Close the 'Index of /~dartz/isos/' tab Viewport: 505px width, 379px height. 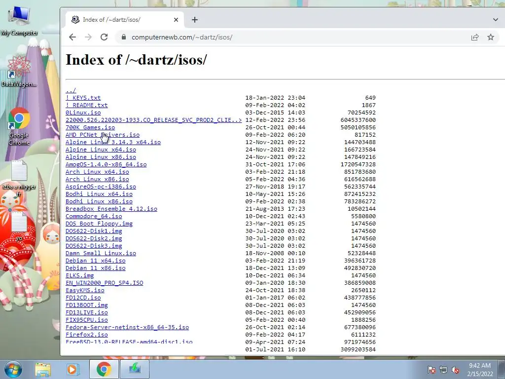[176, 20]
